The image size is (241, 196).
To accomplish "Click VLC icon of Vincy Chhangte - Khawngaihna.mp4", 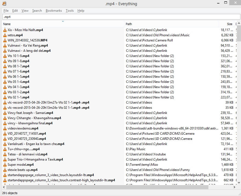I will pyautogui.click(x=5, y=118).
